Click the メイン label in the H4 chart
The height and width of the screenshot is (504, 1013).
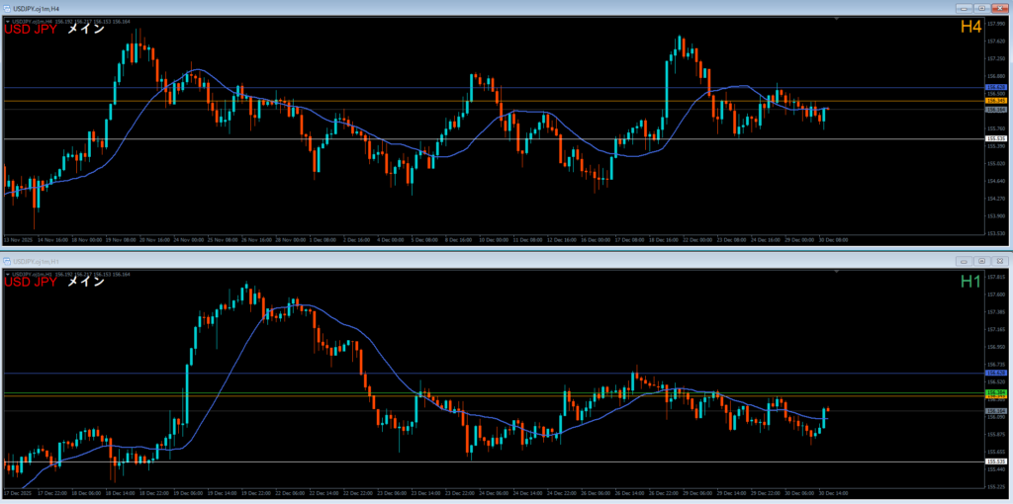pyautogui.click(x=86, y=30)
